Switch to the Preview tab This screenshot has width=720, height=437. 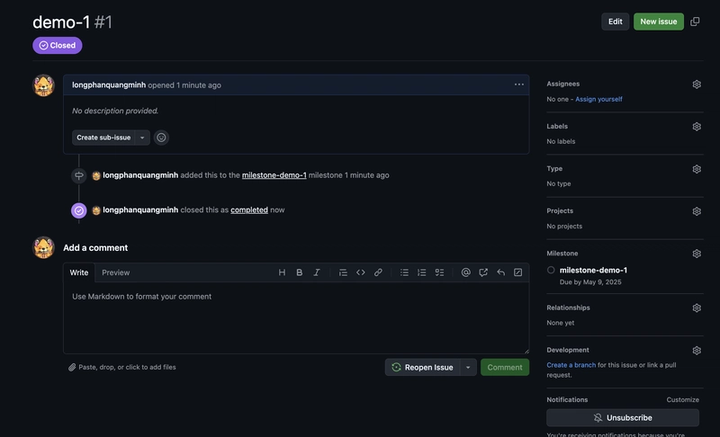pyautogui.click(x=115, y=272)
